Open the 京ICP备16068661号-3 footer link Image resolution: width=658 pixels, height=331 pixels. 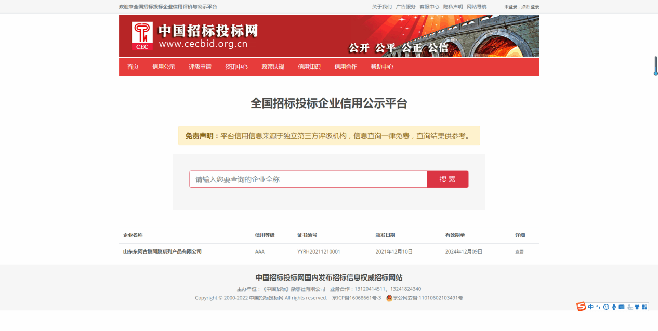[x=357, y=298]
